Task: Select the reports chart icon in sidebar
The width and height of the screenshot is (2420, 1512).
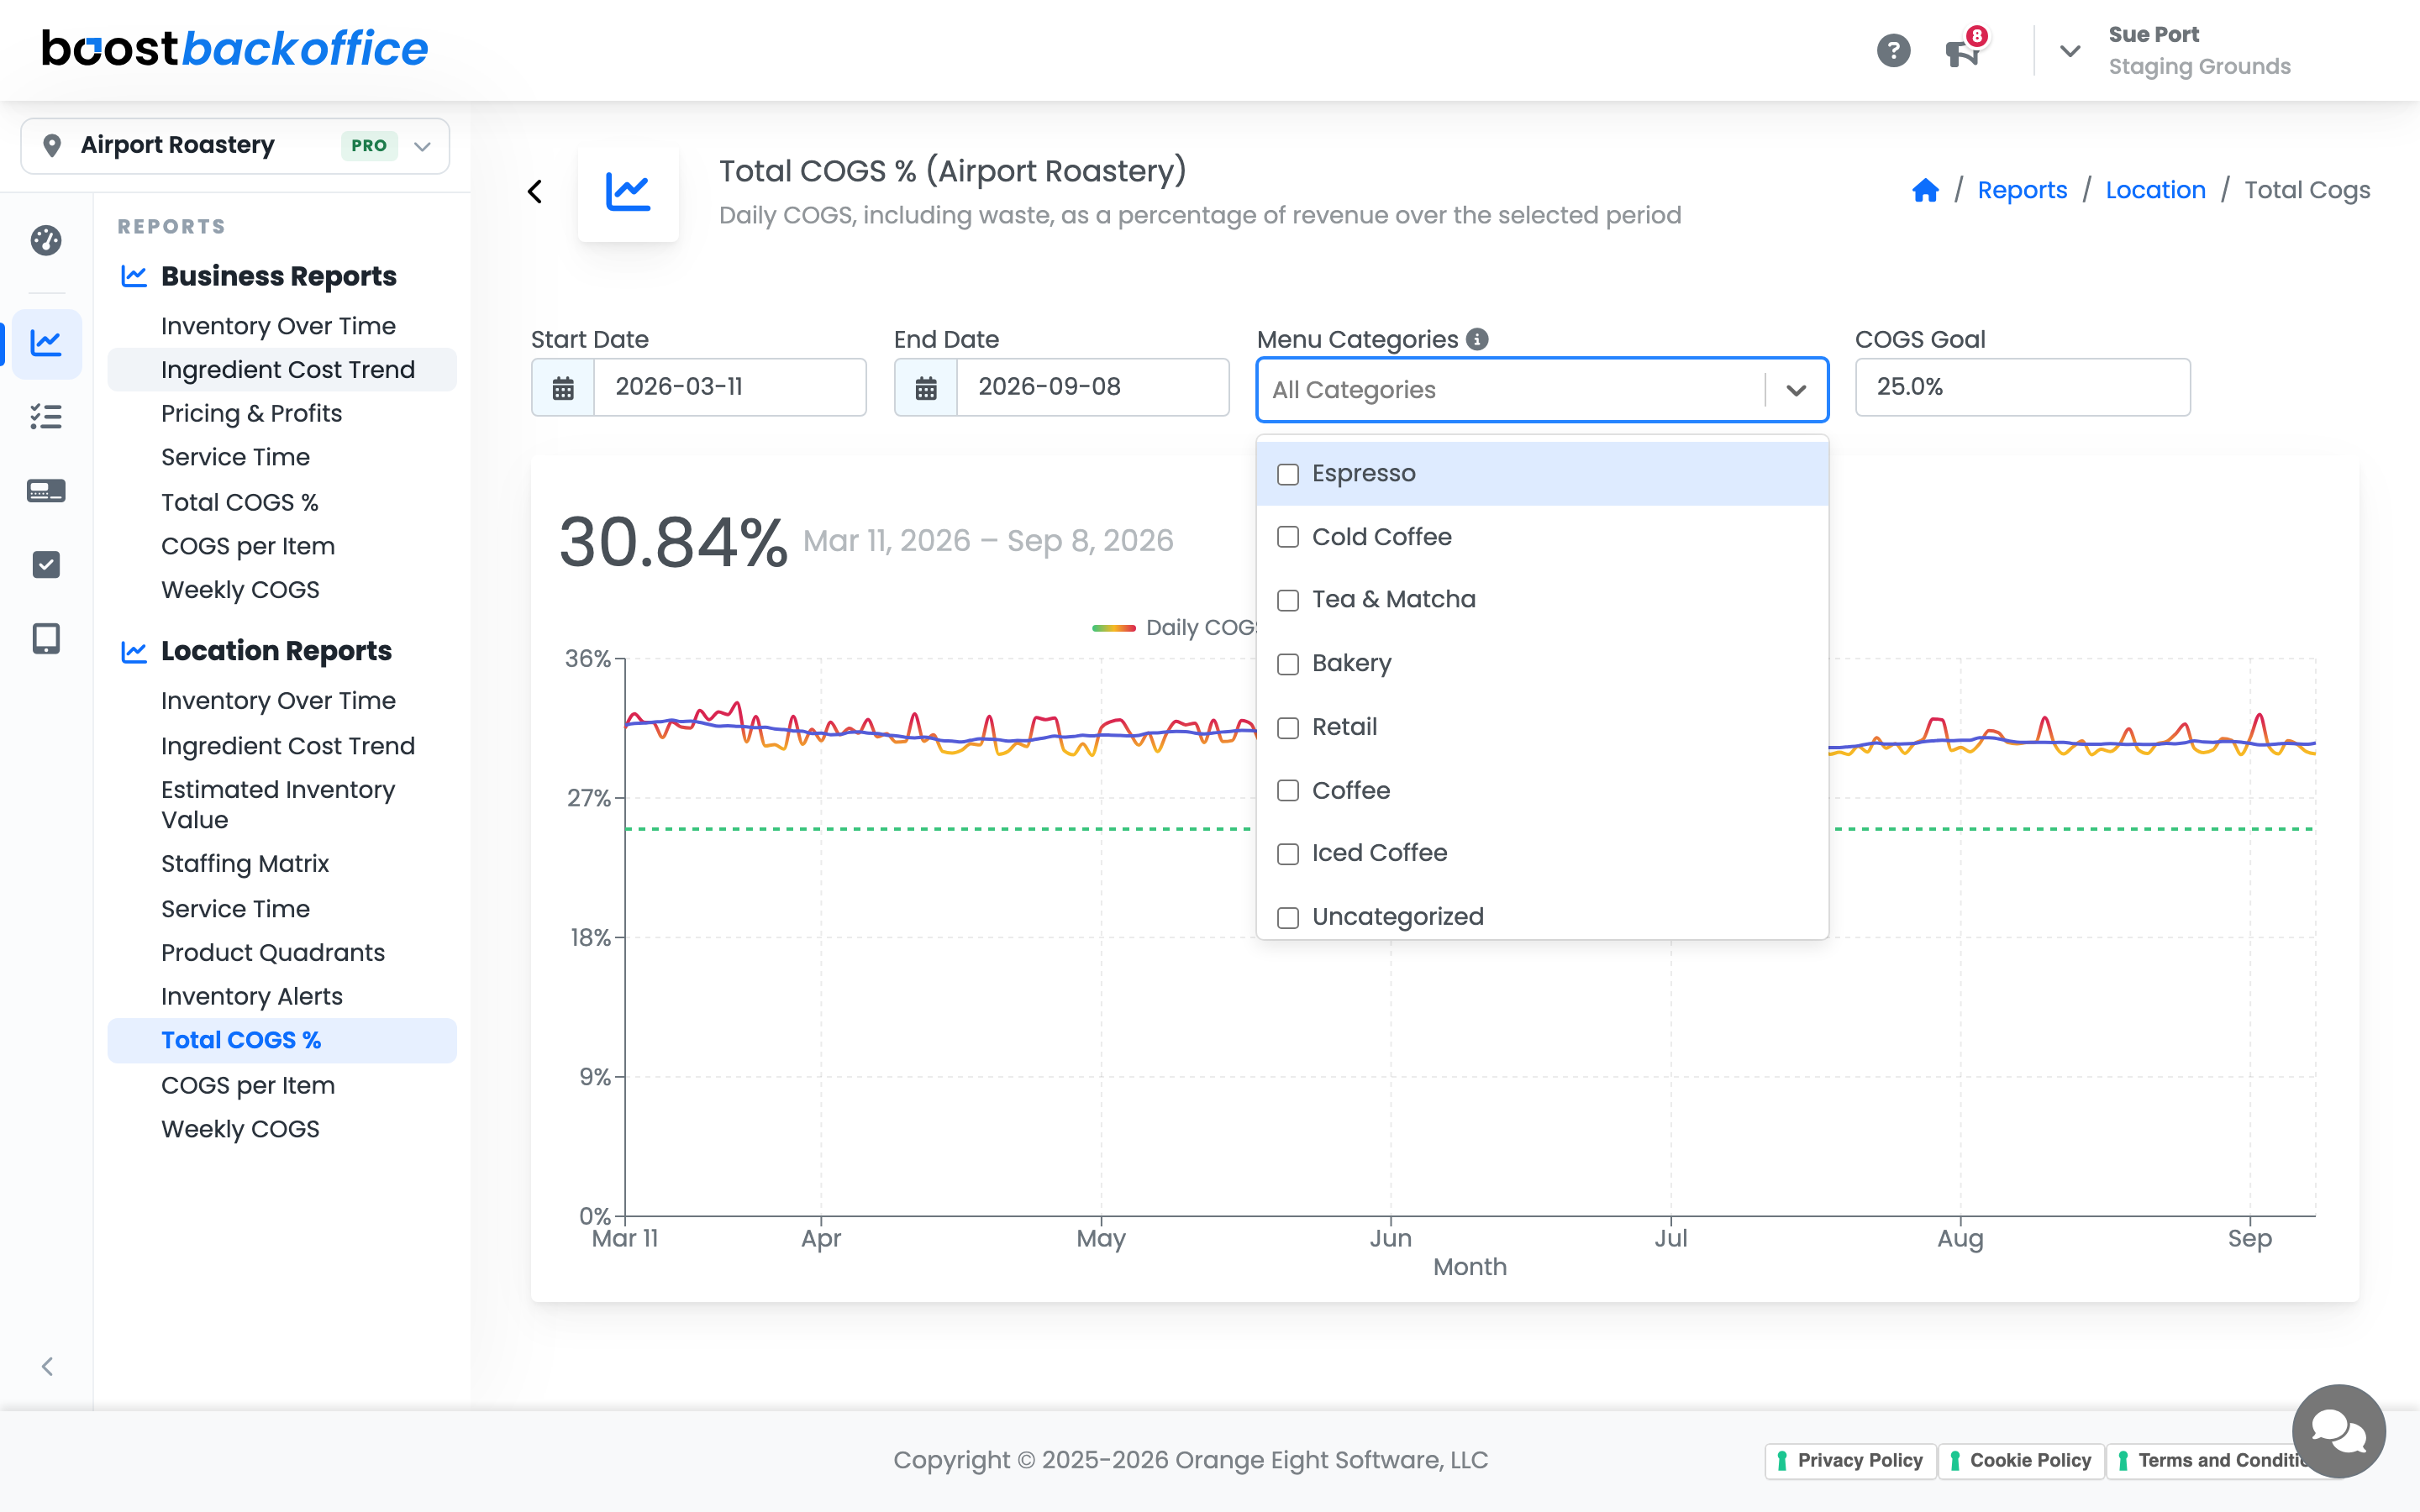Action: (x=46, y=343)
